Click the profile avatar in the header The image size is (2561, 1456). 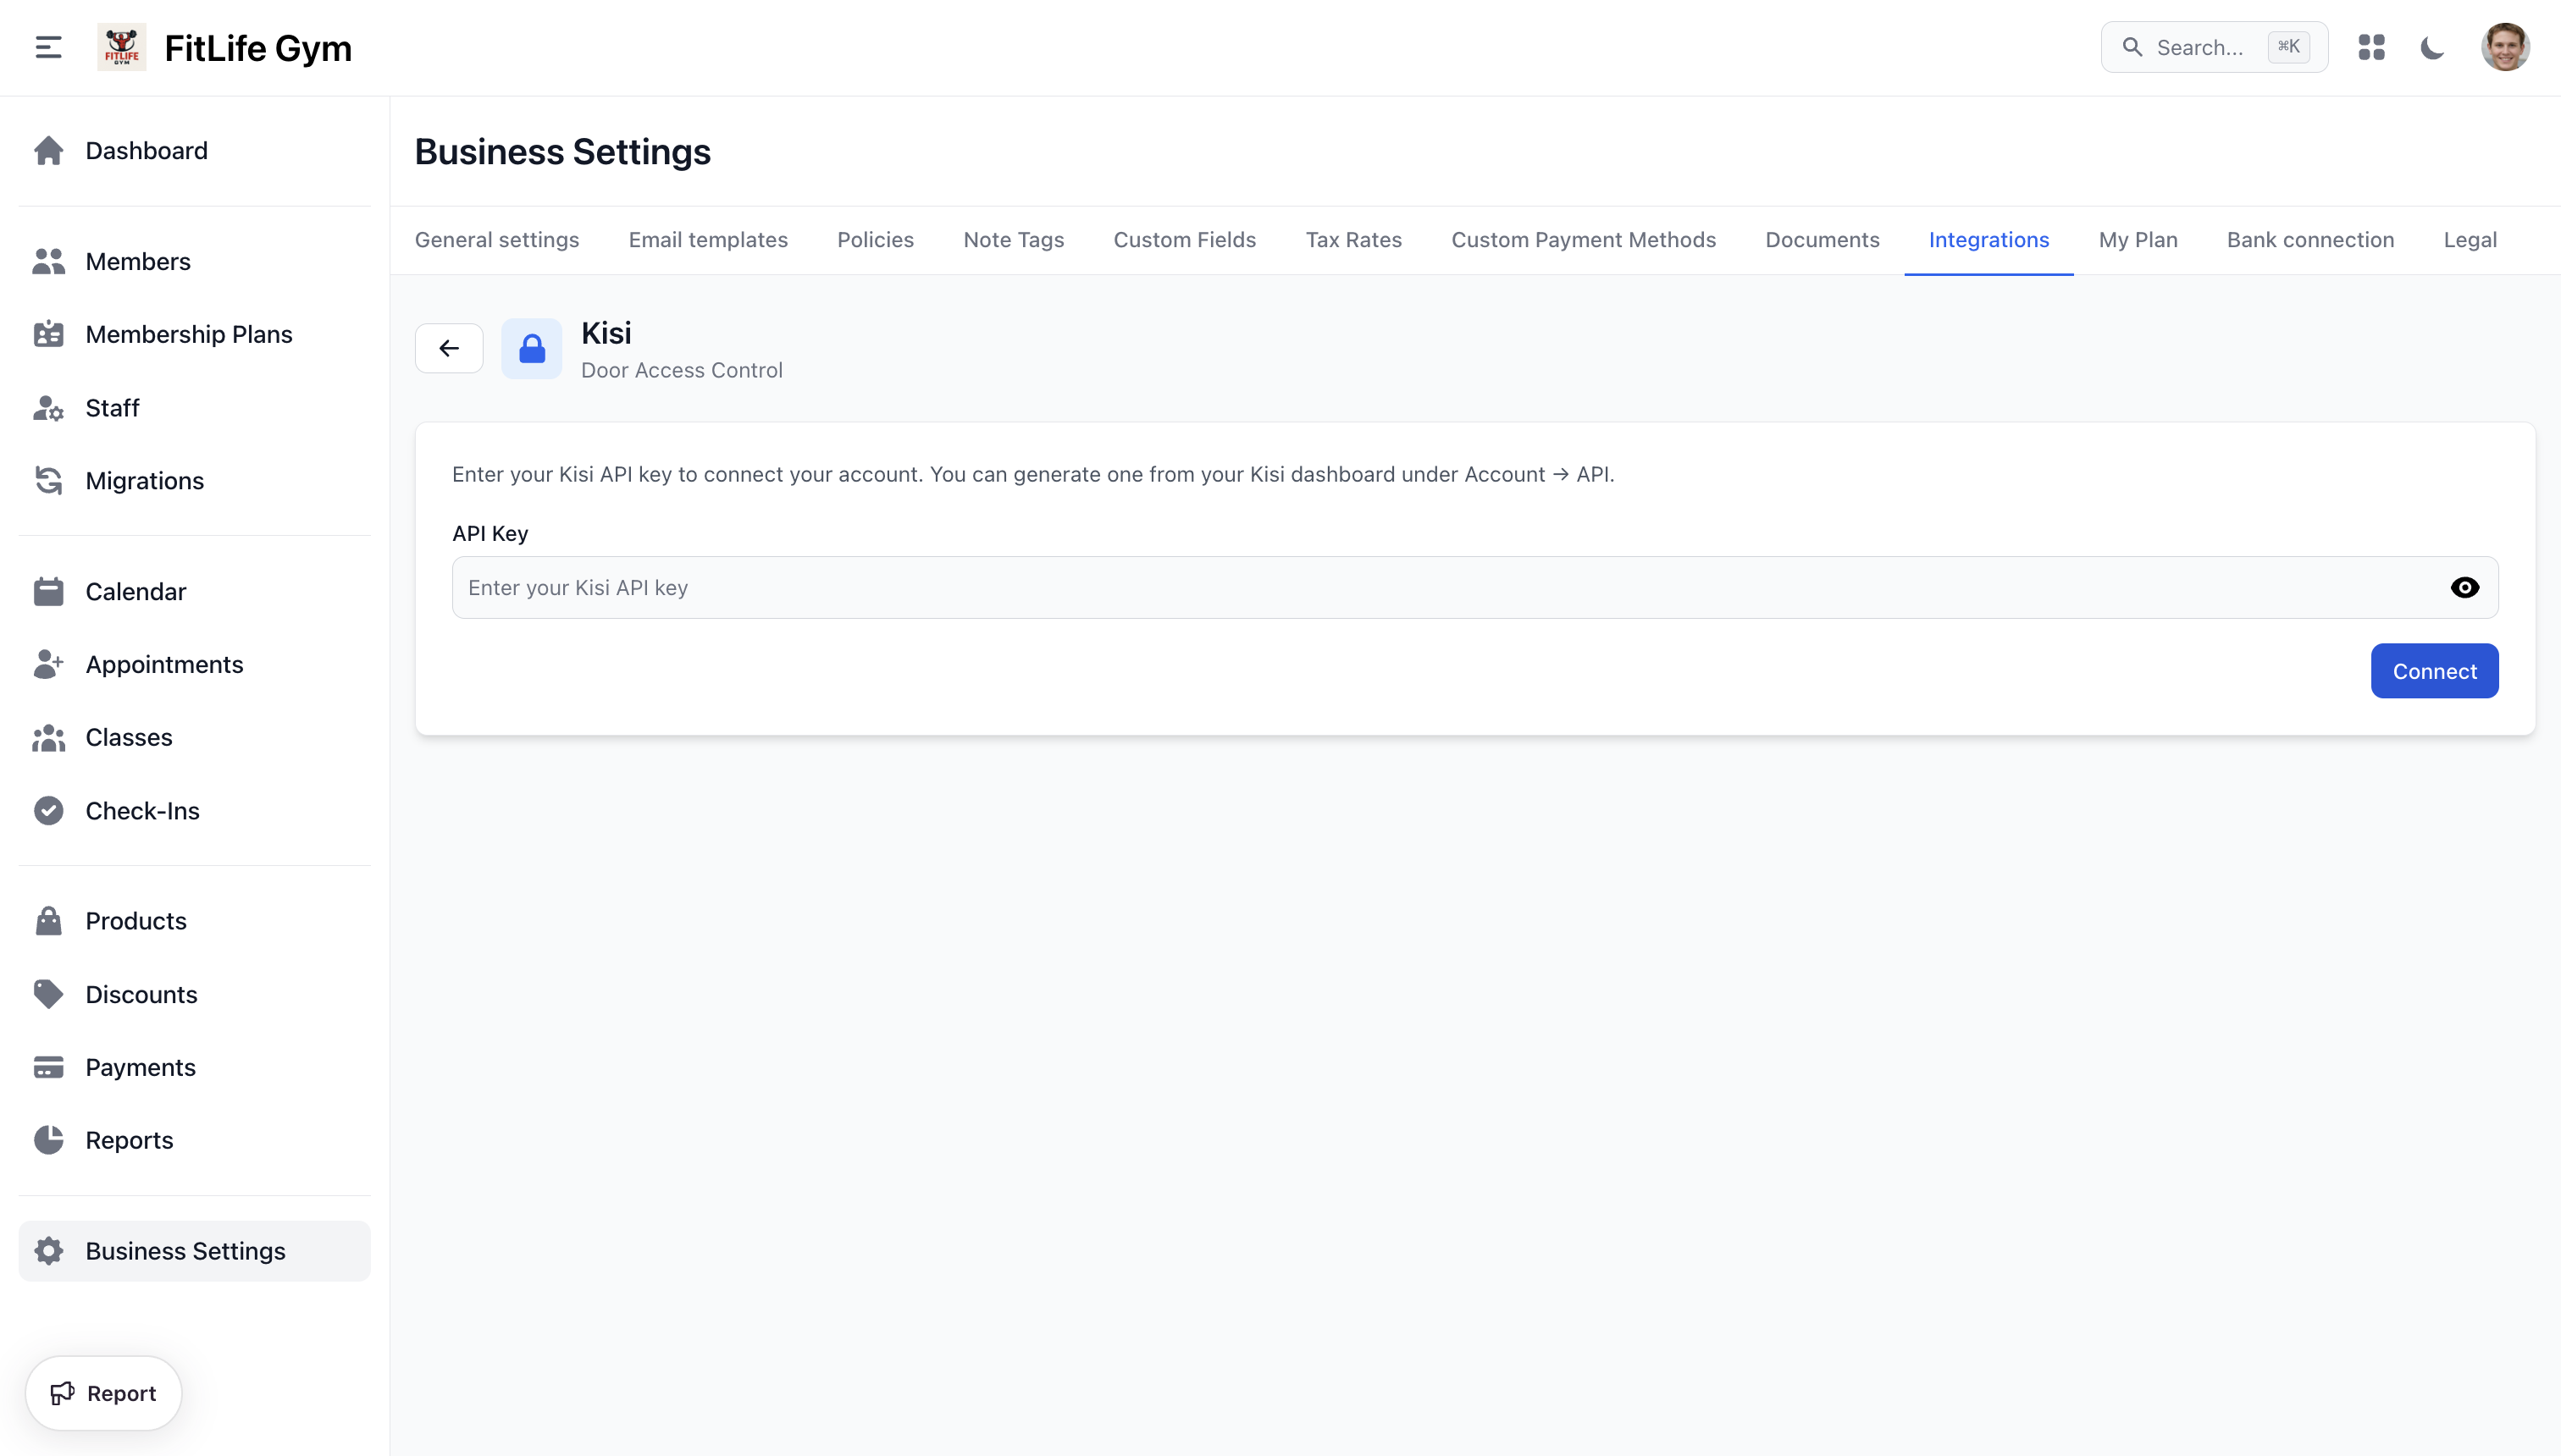pos(2507,47)
